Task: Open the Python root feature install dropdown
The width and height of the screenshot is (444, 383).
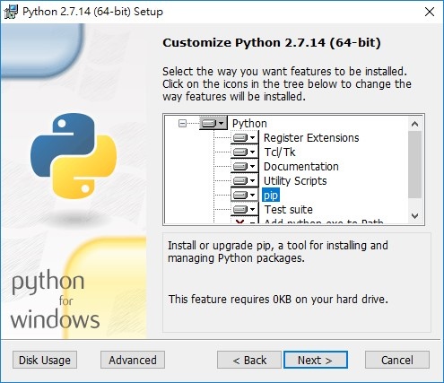Action: tap(213, 123)
